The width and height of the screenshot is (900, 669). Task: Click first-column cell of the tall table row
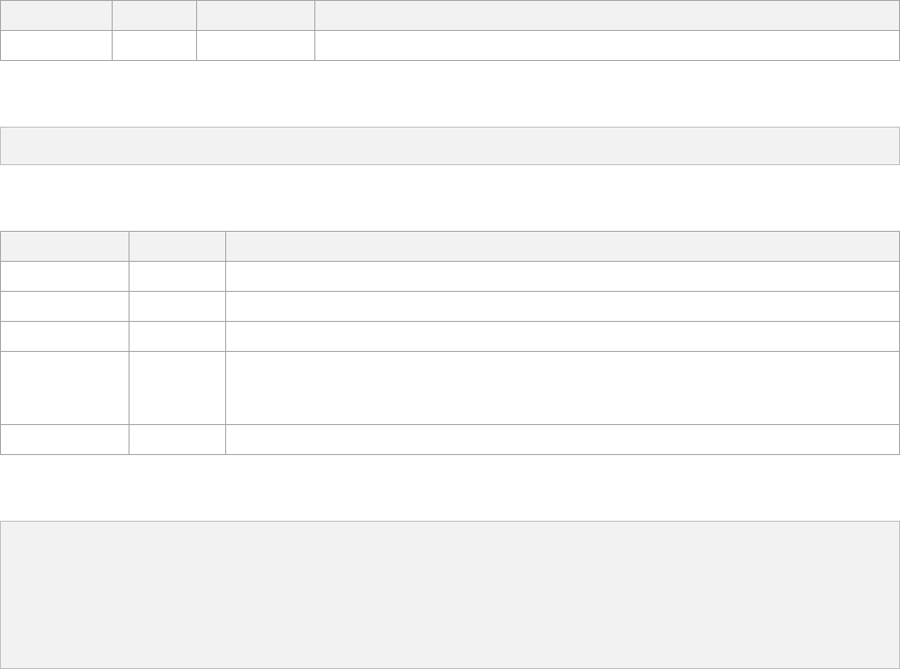64,388
